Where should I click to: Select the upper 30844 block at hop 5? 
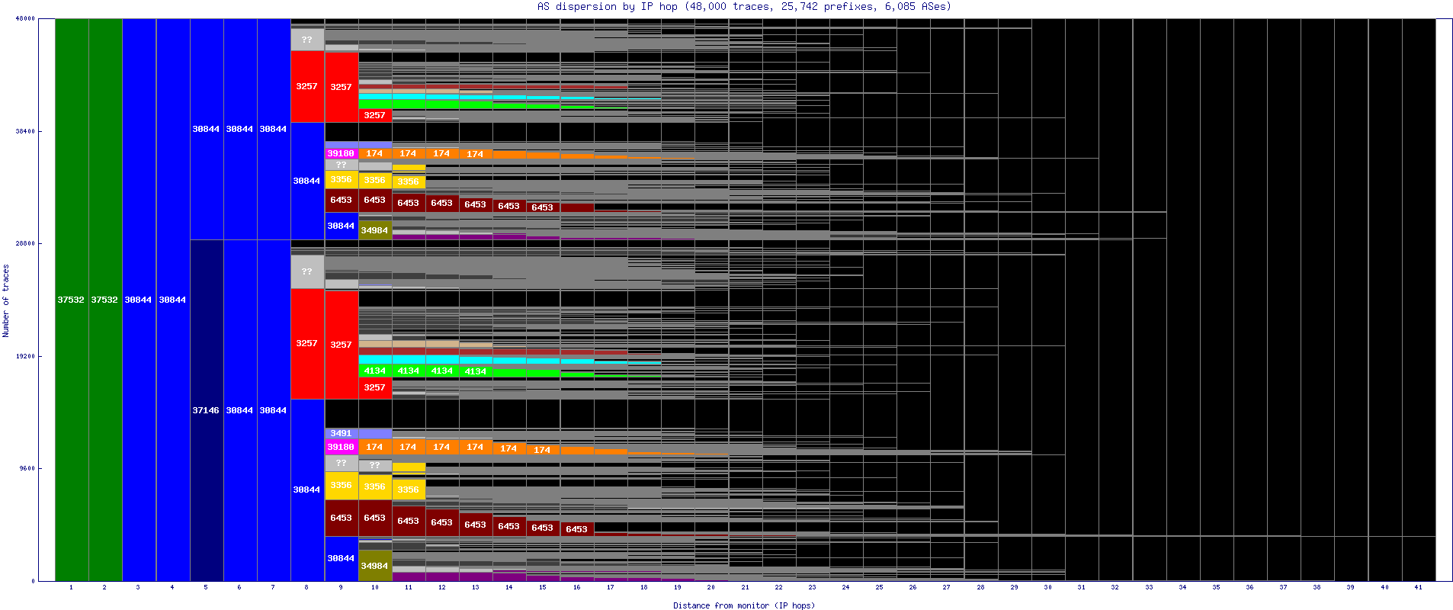(x=206, y=129)
